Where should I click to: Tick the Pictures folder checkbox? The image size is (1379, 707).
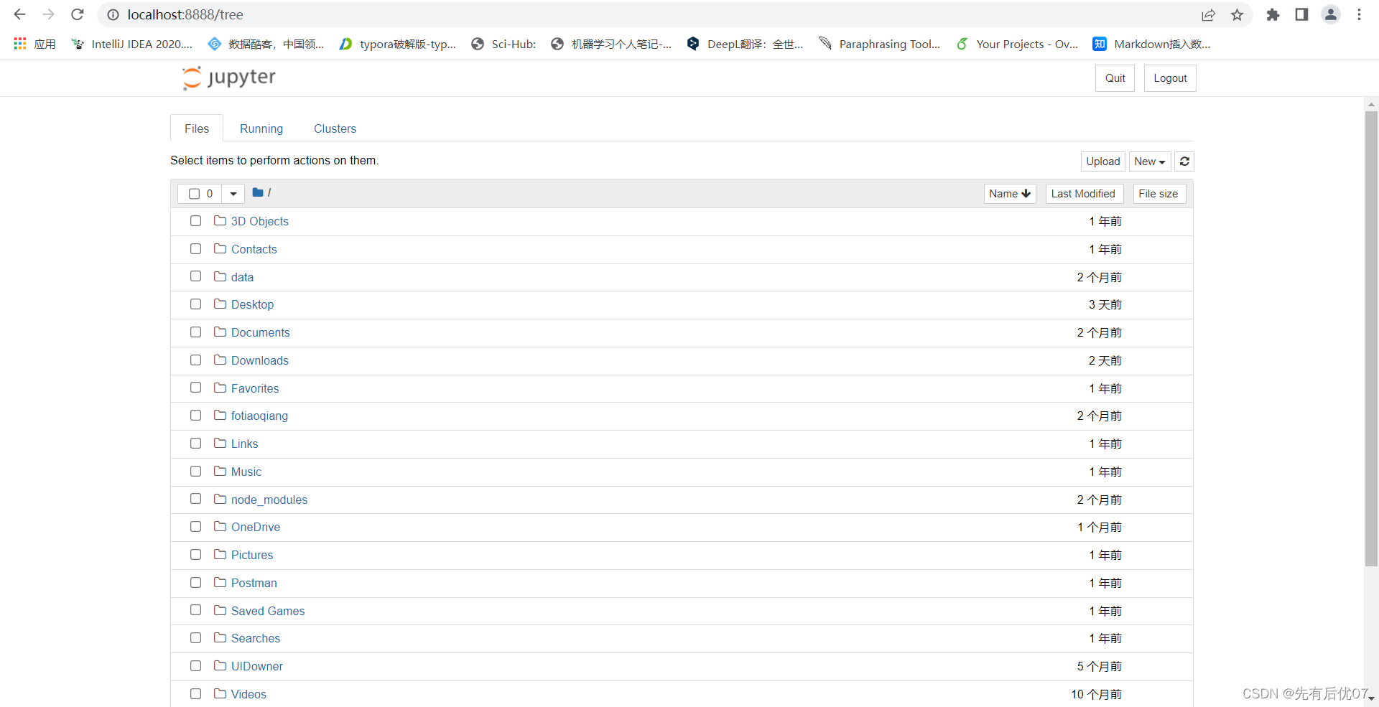(195, 554)
